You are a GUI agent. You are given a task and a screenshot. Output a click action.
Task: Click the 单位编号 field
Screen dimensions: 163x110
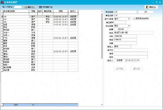(120, 22)
